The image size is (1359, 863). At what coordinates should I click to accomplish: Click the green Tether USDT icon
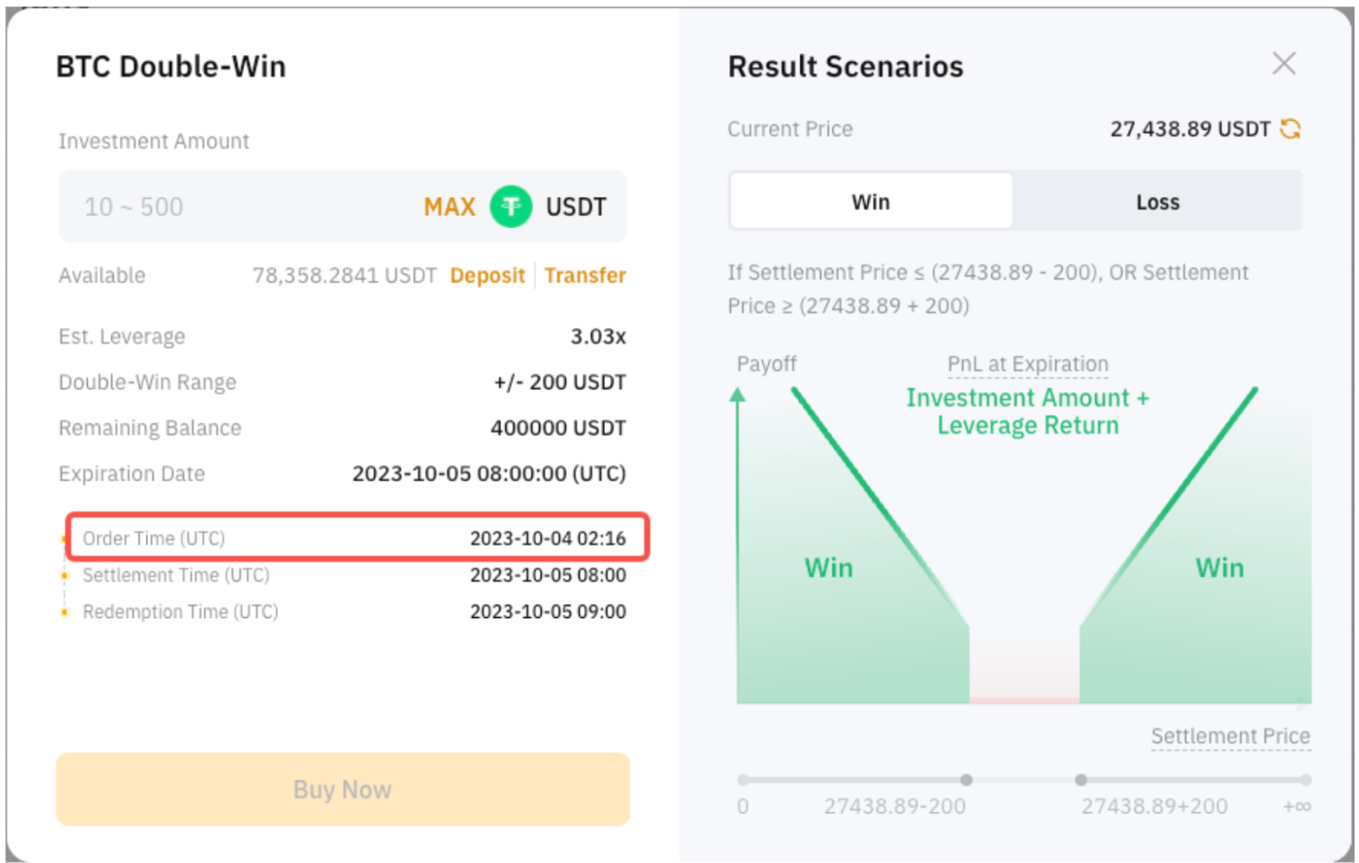coord(511,207)
